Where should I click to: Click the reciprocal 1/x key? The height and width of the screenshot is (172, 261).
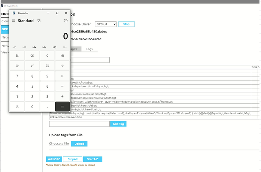click(17, 66)
